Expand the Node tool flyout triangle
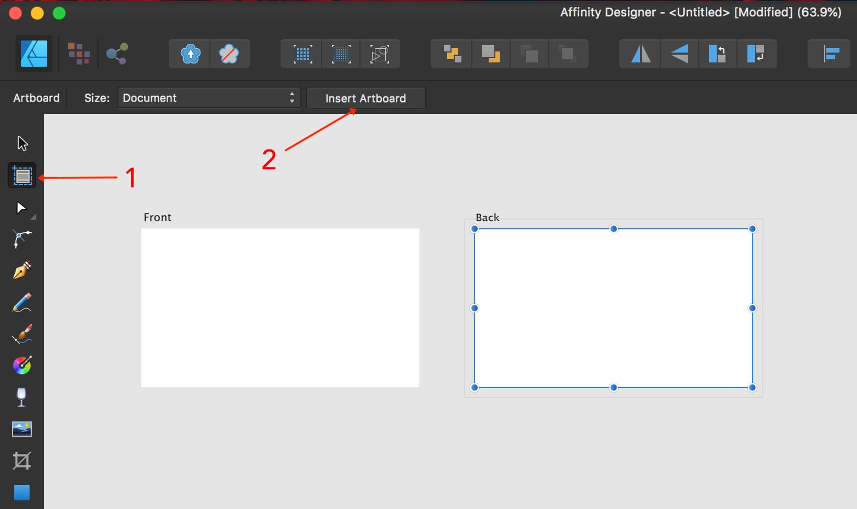This screenshot has height=509, width=857. pyautogui.click(x=33, y=217)
